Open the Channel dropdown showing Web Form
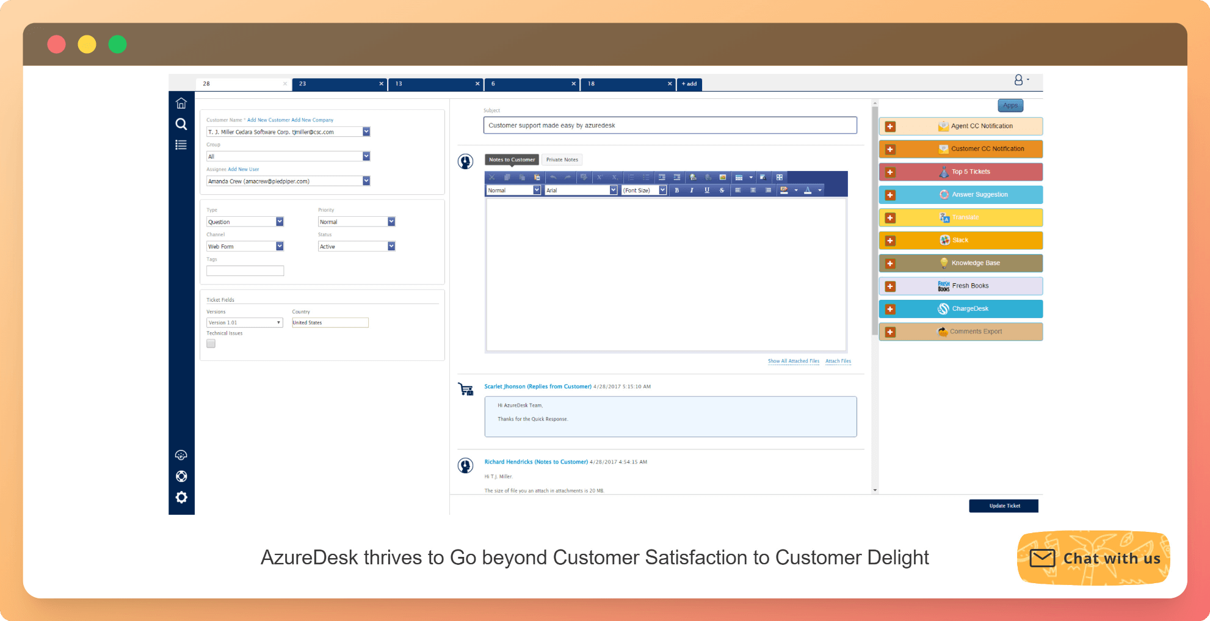 [x=280, y=245]
